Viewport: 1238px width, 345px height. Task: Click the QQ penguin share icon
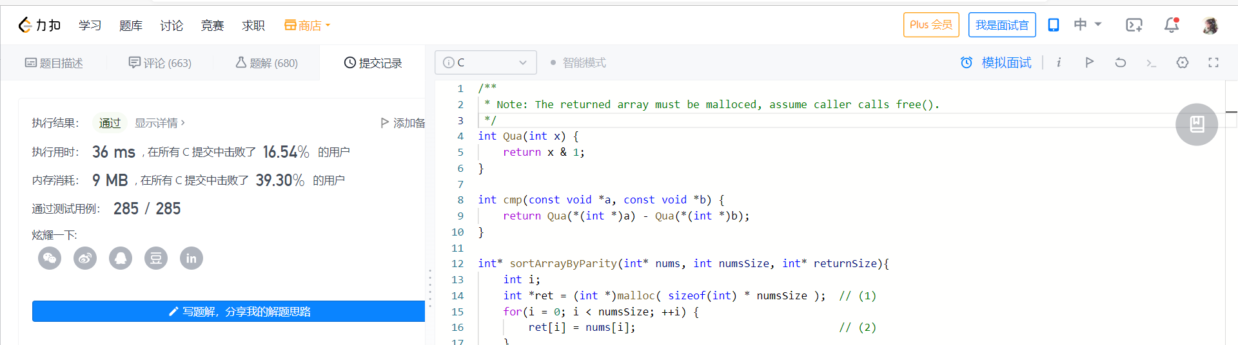click(121, 259)
